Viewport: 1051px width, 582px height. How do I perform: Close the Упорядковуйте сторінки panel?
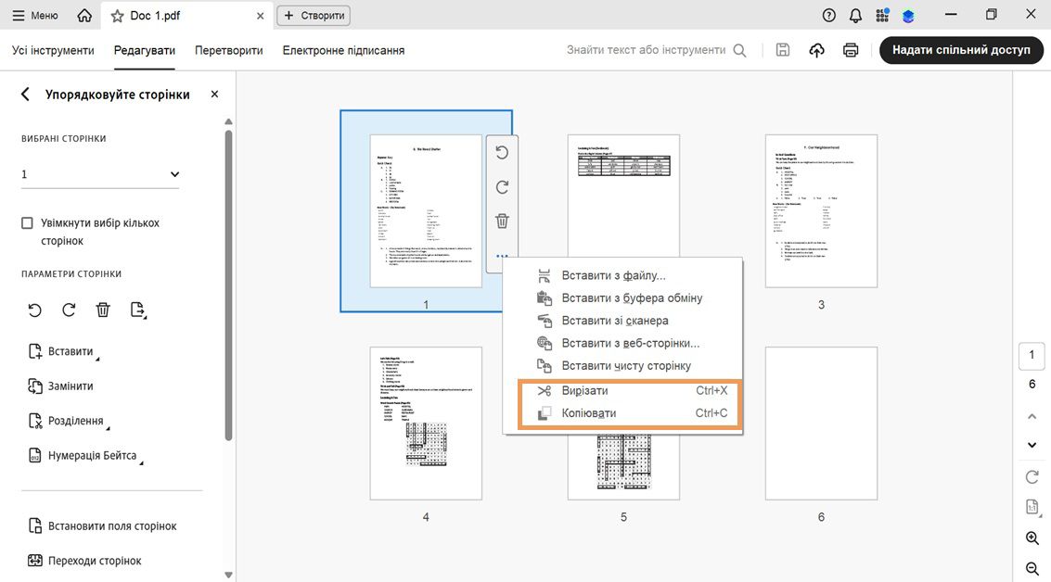point(214,95)
